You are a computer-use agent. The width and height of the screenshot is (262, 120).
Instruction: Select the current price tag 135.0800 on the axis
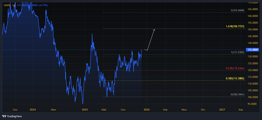click(x=253, y=50)
